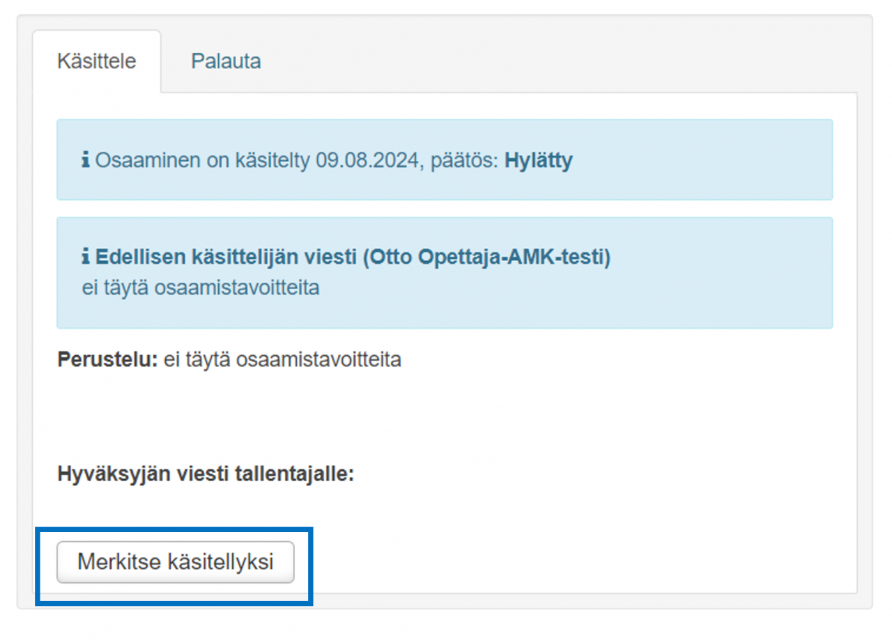Click info icon beside Osaaminen on käsitelty
Image resolution: width=892 pixels, height=640 pixels.
(86, 161)
